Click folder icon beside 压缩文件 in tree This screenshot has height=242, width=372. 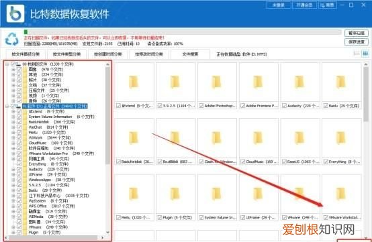(x=25, y=90)
